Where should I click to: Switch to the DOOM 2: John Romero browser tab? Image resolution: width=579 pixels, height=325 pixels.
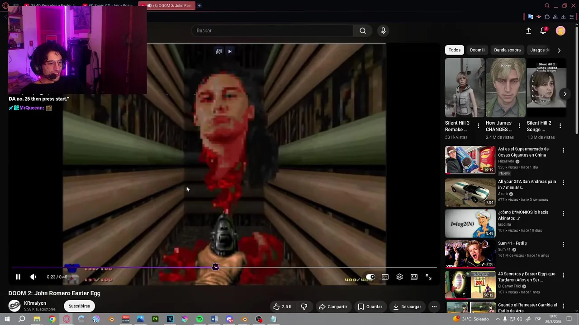click(167, 5)
